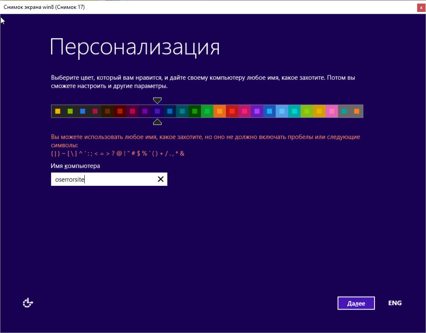Pick the crimson swatch on dark gray
426x333 pixels.
[x=95, y=111]
